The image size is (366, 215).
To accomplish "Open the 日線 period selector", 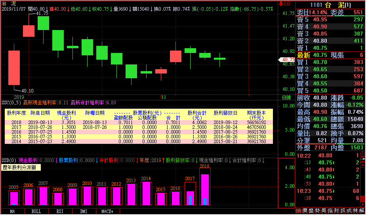I will (x=286, y=98).
